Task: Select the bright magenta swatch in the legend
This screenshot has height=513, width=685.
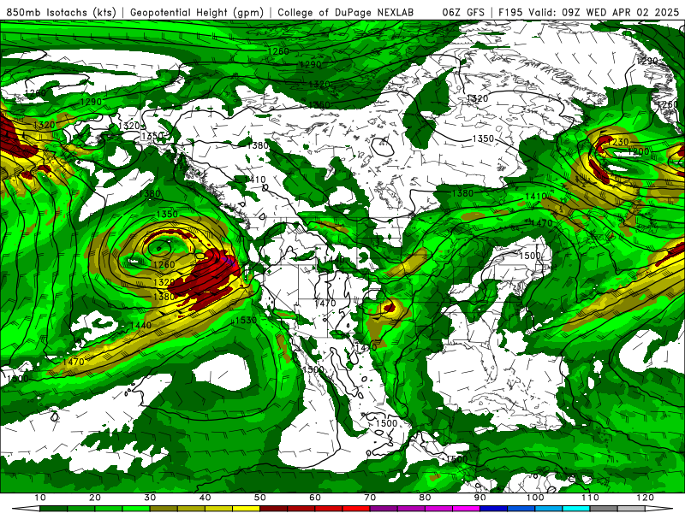Action: pos(466,509)
